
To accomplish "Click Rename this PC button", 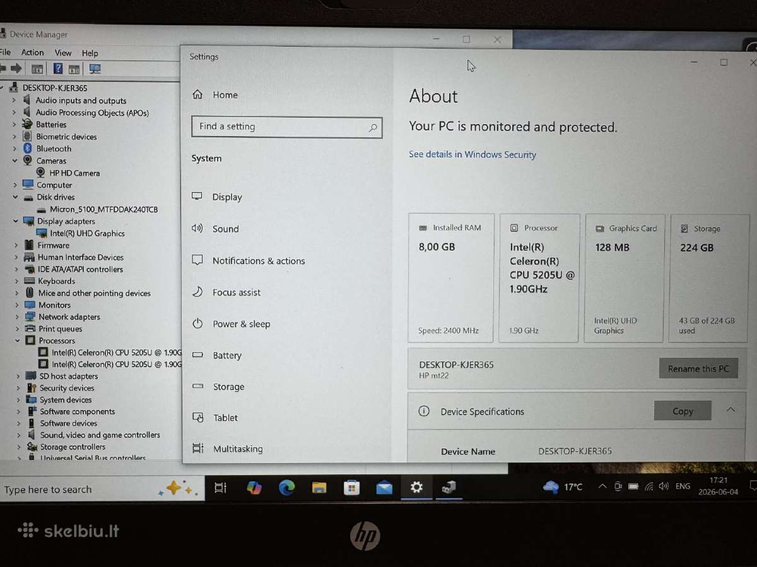I will tap(698, 369).
